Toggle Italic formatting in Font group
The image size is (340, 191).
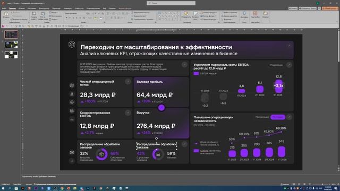click(70, 18)
